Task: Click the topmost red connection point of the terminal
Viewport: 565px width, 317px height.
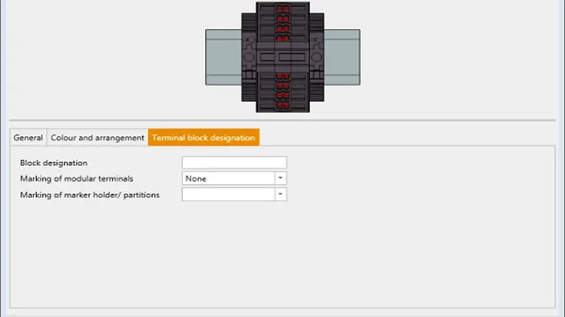Action: [282, 8]
